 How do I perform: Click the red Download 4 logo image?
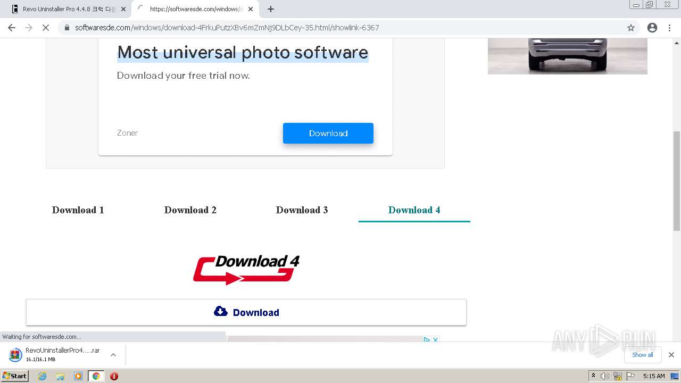246,270
